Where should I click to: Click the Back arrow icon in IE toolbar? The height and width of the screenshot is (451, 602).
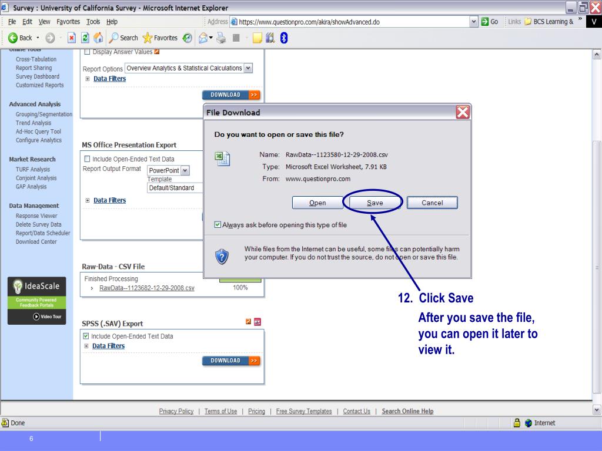[x=13, y=38]
